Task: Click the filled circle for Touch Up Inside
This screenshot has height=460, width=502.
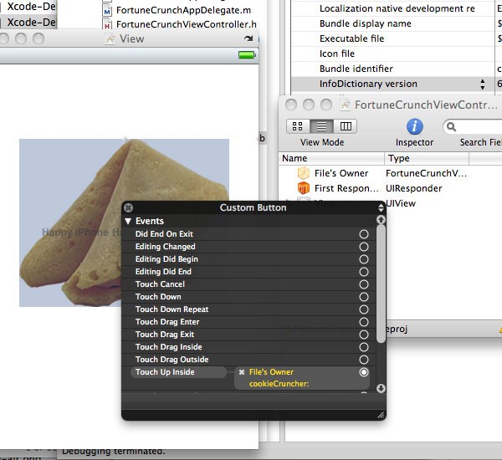Action: 364,372
